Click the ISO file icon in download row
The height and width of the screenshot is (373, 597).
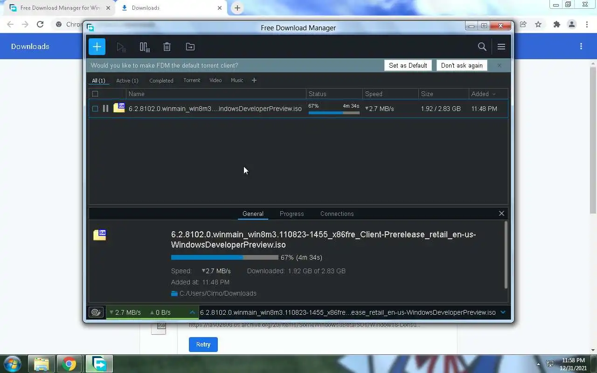(119, 108)
